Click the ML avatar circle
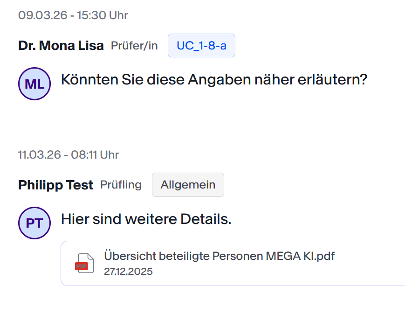The image size is (405, 328). coord(34,84)
